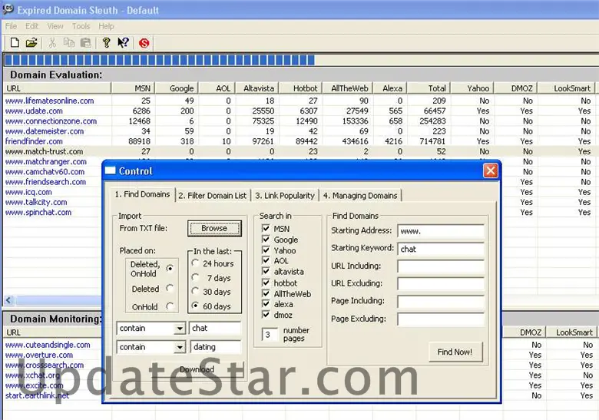
Task: Click the URL Excluding input field
Action: click(x=441, y=283)
